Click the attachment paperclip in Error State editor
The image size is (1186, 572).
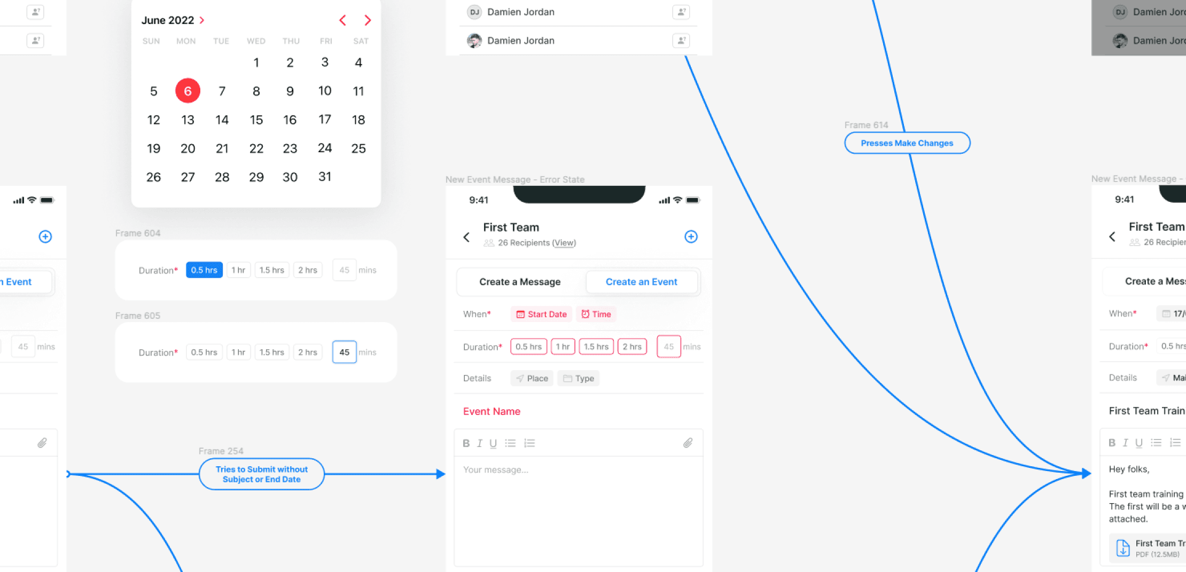[x=688, y=443]
